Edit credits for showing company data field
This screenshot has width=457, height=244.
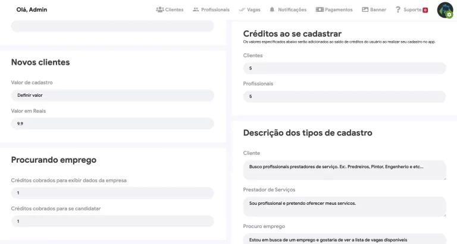pos(112,193)
